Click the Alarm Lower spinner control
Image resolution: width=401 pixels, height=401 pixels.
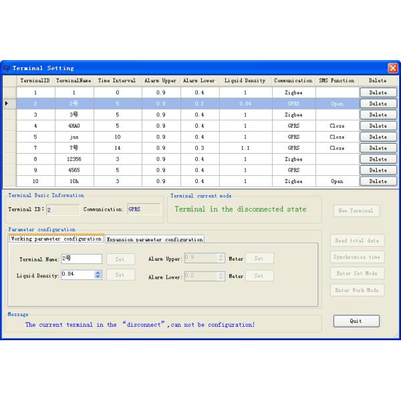pos(221,275)
